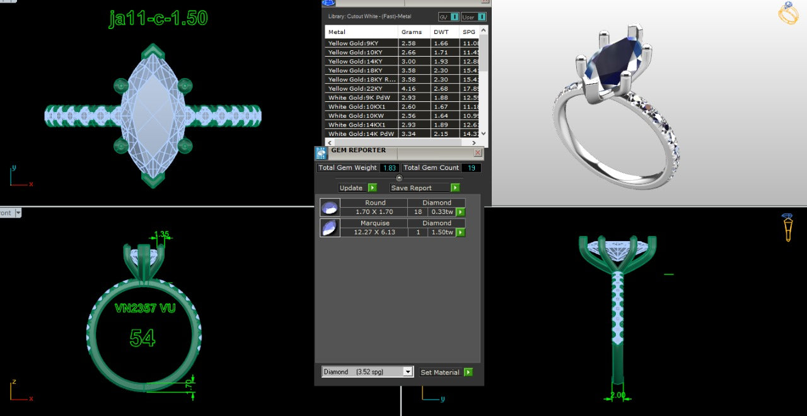Screen dimensions: 807x416
Task: Click the green arrow next to Update
Action: point(372,188)
